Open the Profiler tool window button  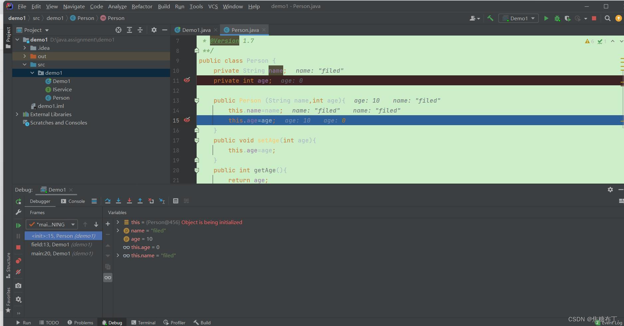(x=174, y=322)
